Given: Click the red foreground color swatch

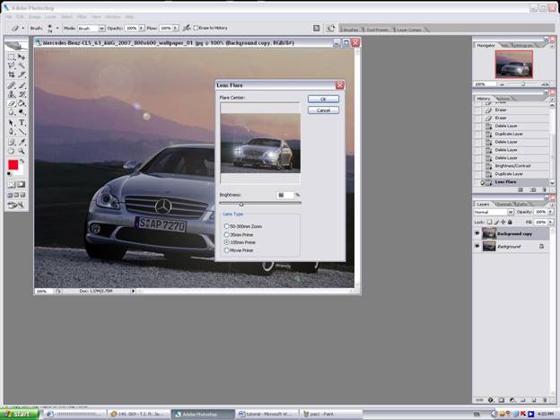Looking at the screenshot, I should [13, 165].
